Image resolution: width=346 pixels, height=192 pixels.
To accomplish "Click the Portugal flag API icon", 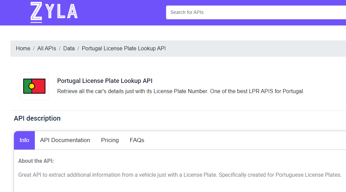I will click(34, 86).
